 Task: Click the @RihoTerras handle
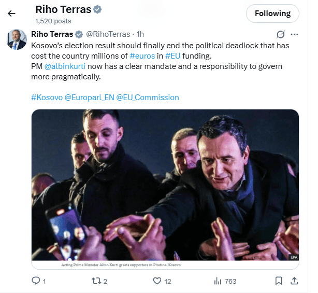pyautogui.click(x=109, y=35)
